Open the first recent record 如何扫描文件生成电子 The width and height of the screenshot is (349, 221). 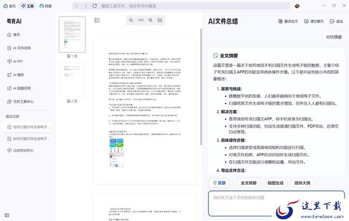coord(27,127)
